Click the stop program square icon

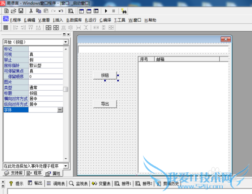[113, 11]
